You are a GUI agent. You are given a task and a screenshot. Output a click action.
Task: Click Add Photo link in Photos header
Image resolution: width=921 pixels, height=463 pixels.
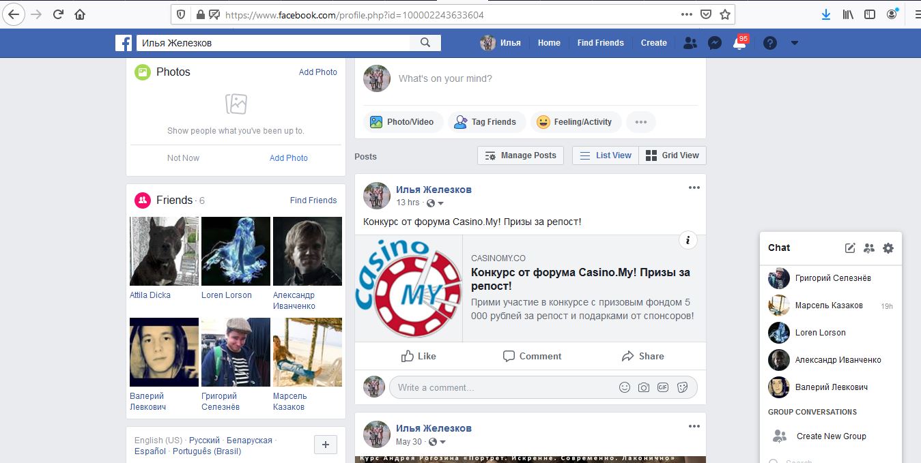tap(317, 72)
